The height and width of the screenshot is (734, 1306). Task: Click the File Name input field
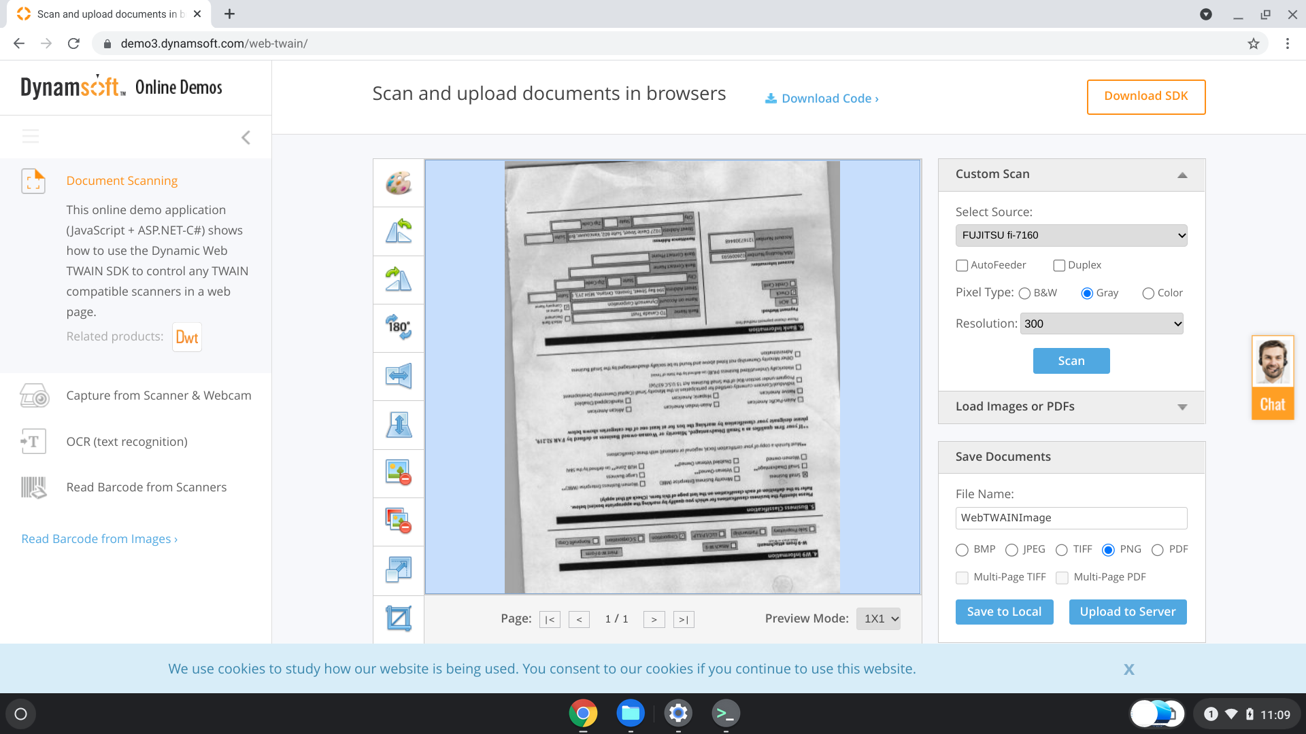[1071, 518]
